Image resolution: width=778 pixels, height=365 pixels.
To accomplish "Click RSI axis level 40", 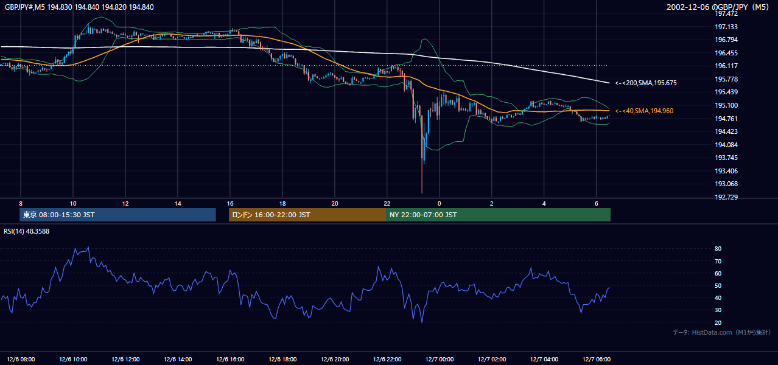I will 718,298.
